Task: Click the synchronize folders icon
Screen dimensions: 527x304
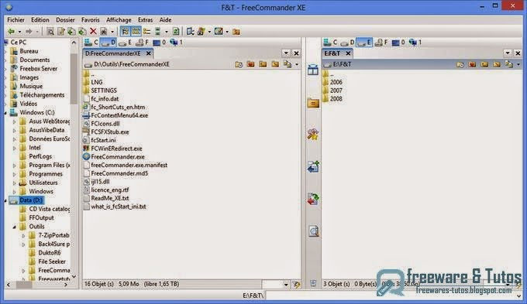Action: tap(313, 199)
